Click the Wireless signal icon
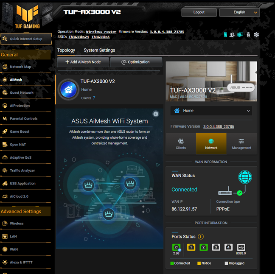Image resolution: width=275 pixels, height=274 pixels. tap(5, 224)
